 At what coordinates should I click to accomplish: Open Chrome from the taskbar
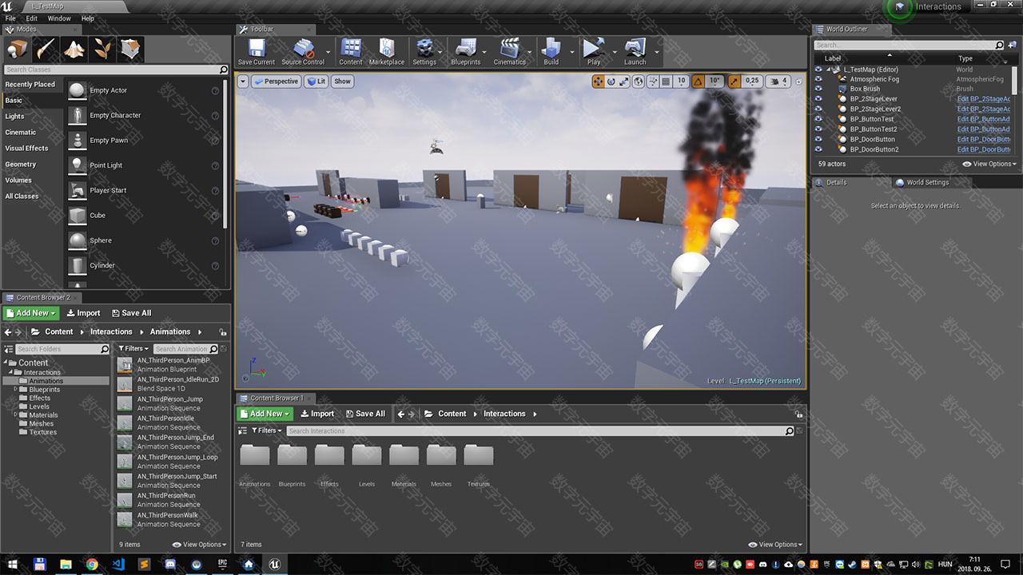[x=92, y=564]
